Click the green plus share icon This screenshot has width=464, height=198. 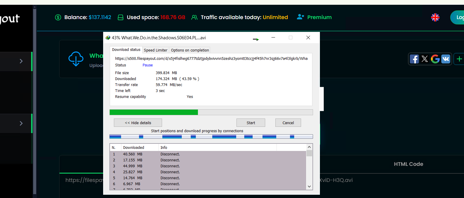pos(459,59)
